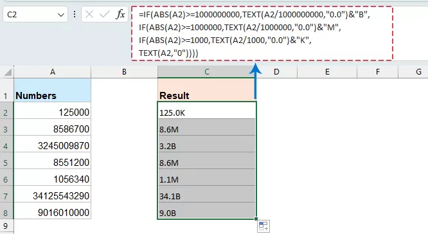Select empty cell B2
This screenshot has height=234, width=428.
tap(124, 111)
